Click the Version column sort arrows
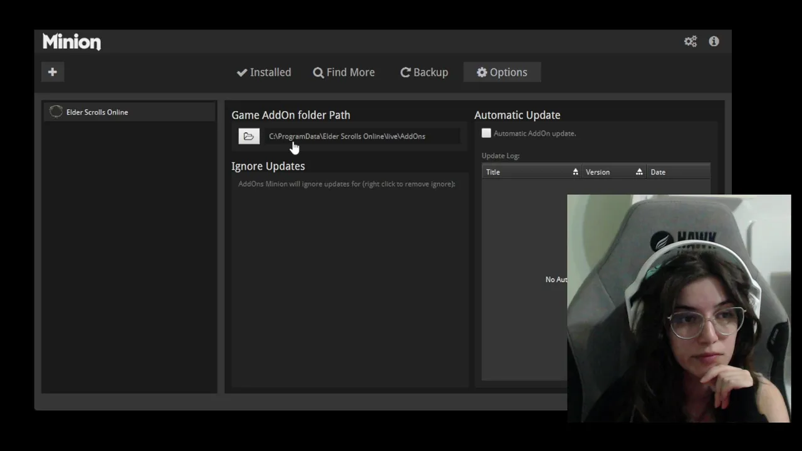802x451 pixels. point(639,172)
